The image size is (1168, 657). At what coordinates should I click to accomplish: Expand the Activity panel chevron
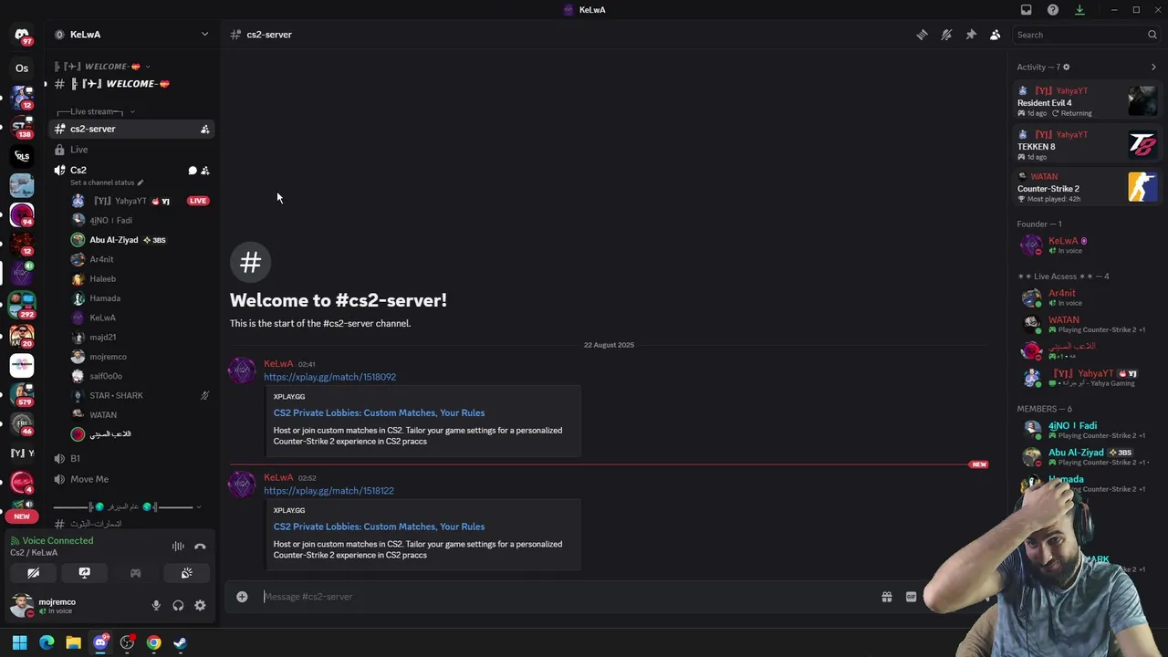click(x=1152, y=67)
